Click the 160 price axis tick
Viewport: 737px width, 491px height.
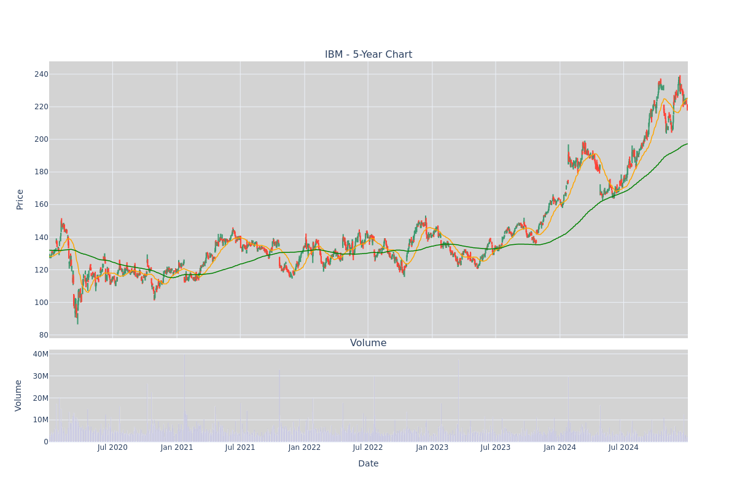tap(41, 204)
